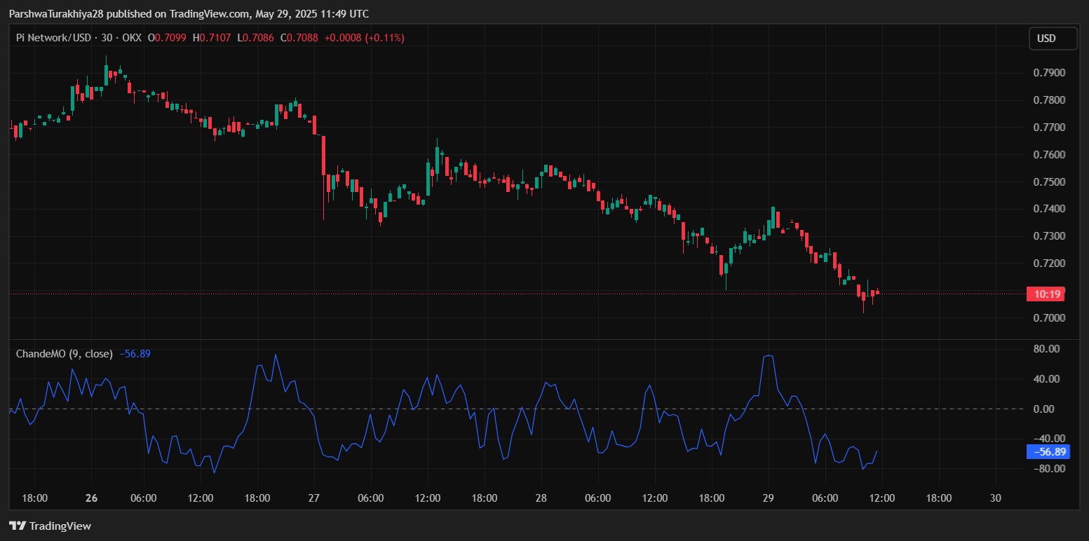Screen dimensions: 1089x541
Task: Click the 0.7500 price axis label
Action: click(x=1049, y=182)
